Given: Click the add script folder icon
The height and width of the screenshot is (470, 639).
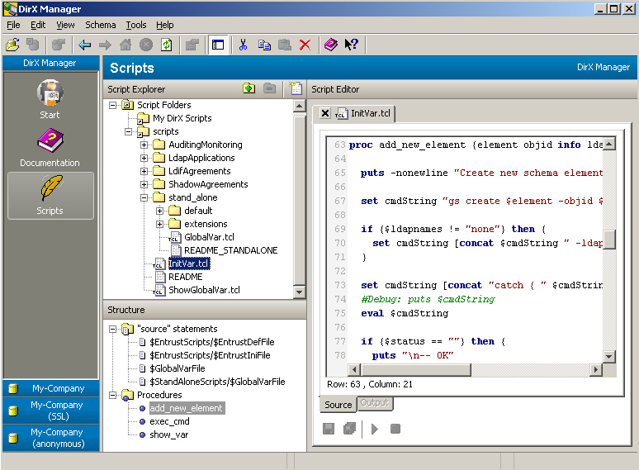Looking at the screenshot, I should tap(248, 88).
